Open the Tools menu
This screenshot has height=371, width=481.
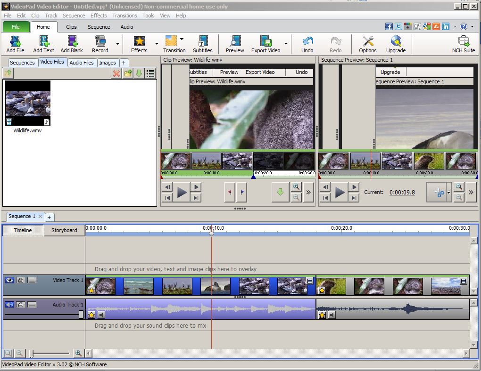click(x=148, y=16)
